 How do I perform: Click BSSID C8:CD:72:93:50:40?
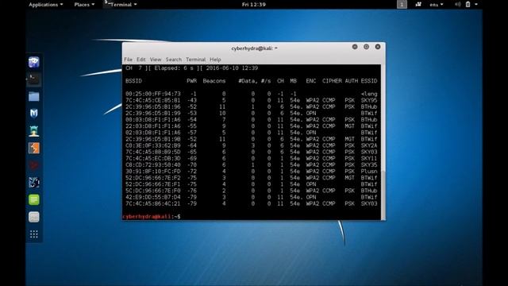[x=153, y=165]
